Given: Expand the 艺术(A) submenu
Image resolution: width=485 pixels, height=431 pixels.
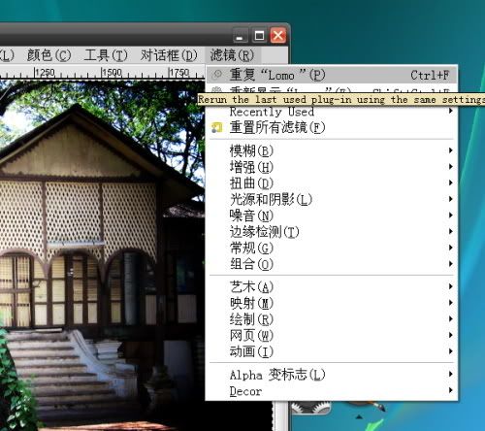Looking at the screenshot, I should 332,286.
